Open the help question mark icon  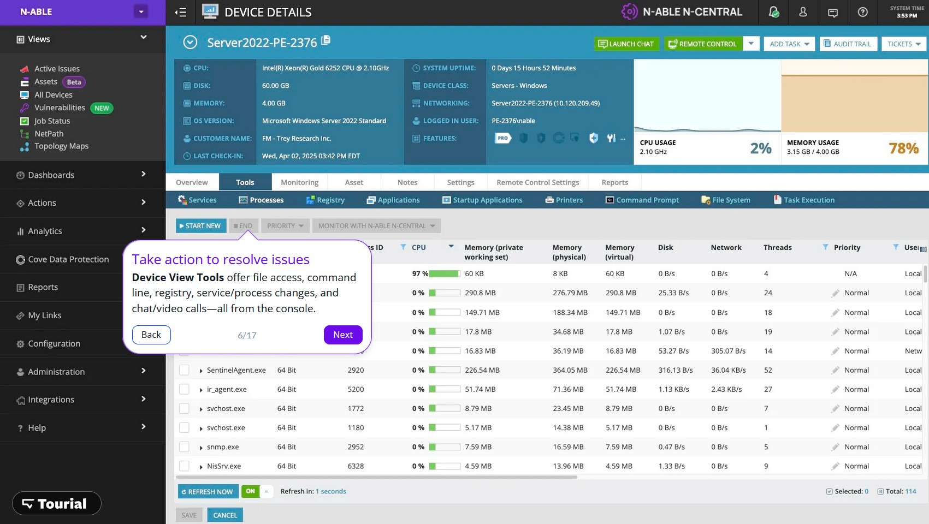(x=862, y=12)
